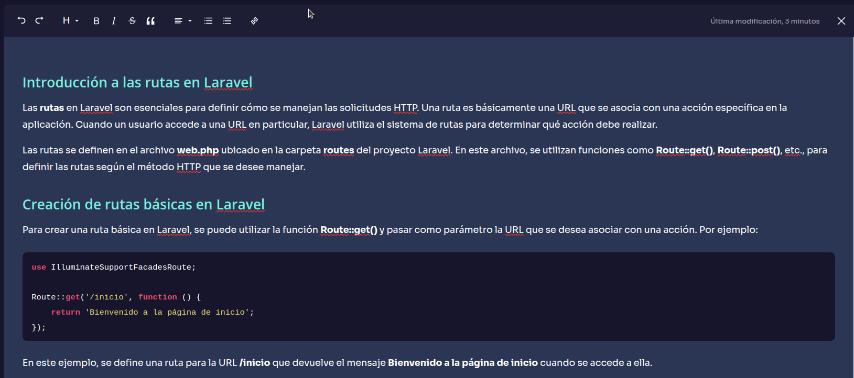Click the heading 'Introducción a las rutas en Laravel'
The width and height of the screenshot is (854, 378).
point(137,82)
